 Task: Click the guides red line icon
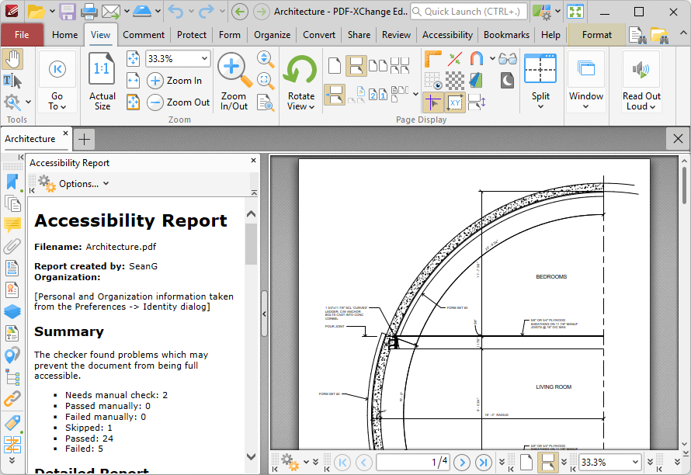tap(455, 59)
